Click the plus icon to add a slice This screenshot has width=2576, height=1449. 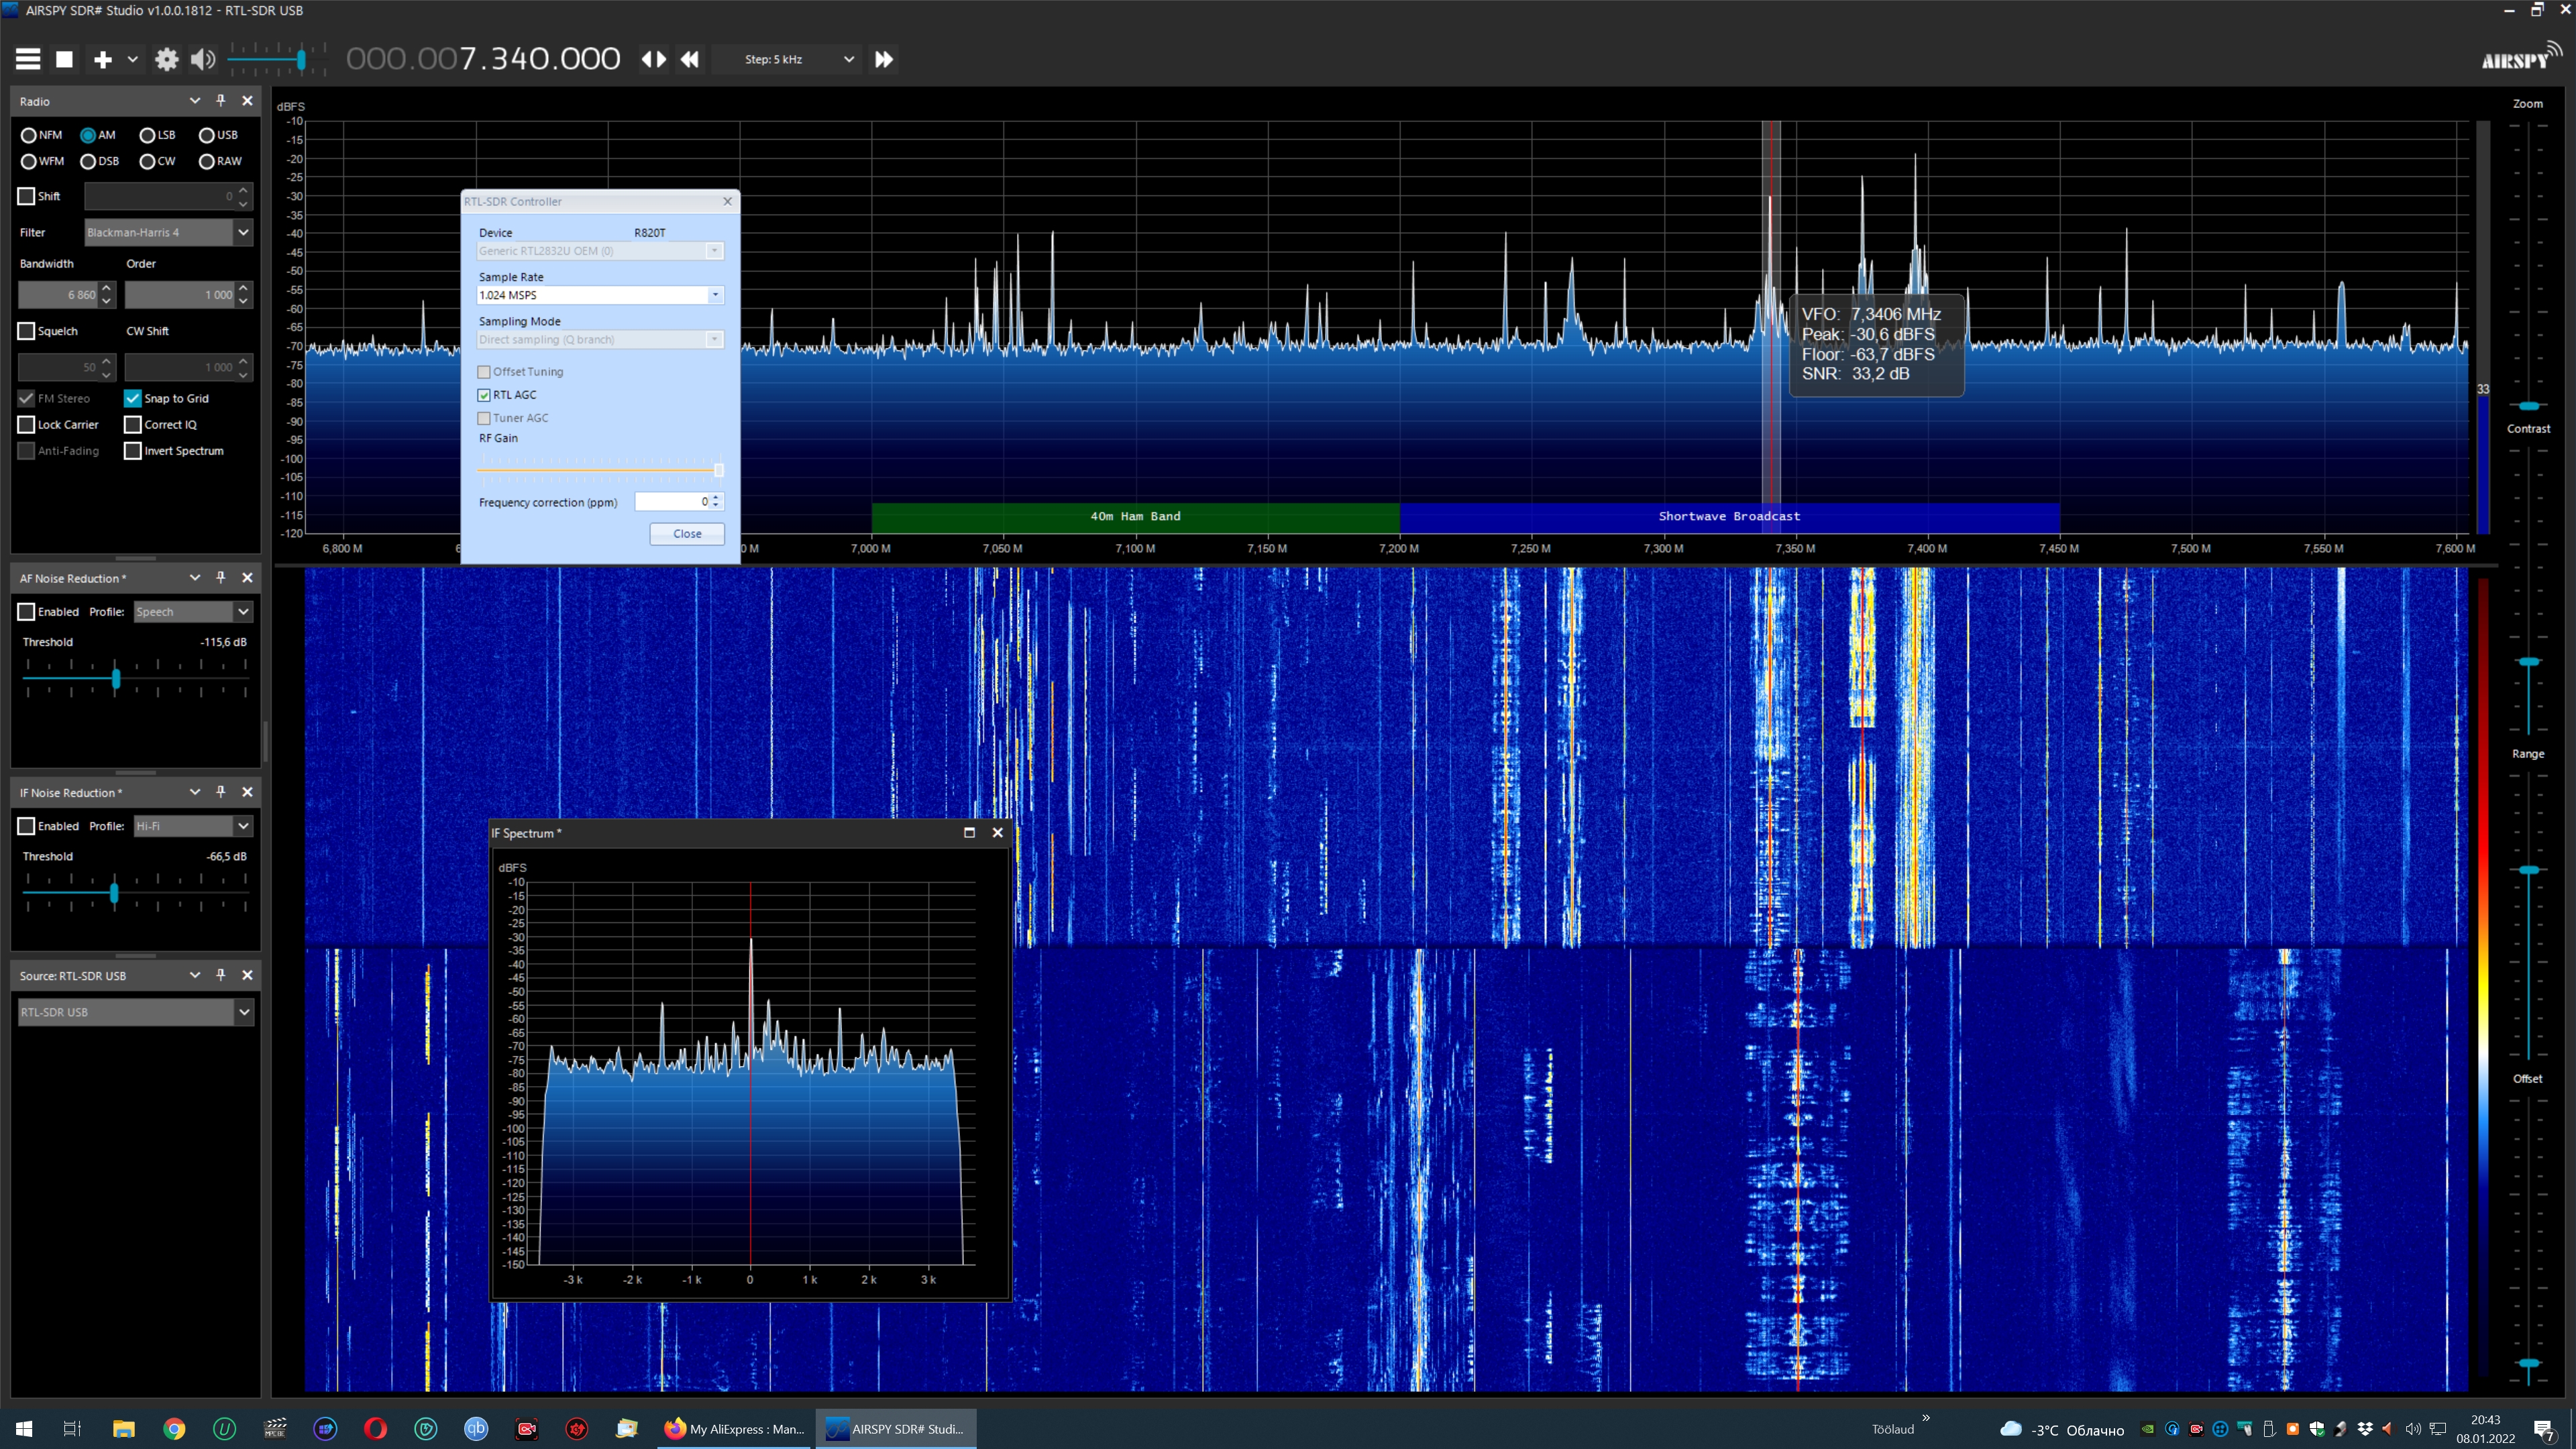(x=102, y=59)
